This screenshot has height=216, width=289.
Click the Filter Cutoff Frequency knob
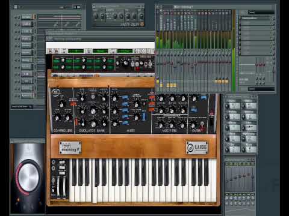point(161,98)
